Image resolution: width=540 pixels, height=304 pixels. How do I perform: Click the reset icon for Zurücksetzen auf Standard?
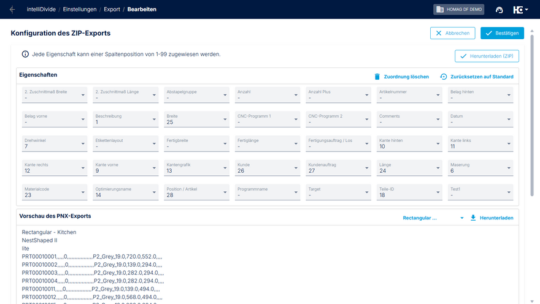click(444, 77)
